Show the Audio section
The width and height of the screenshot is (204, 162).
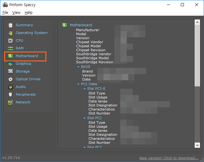point(21,87)
